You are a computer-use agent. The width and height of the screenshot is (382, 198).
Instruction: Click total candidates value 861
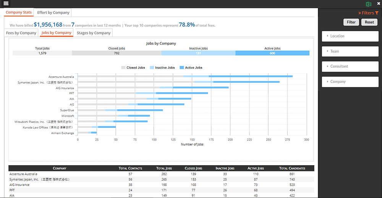(x=292, y=174)
